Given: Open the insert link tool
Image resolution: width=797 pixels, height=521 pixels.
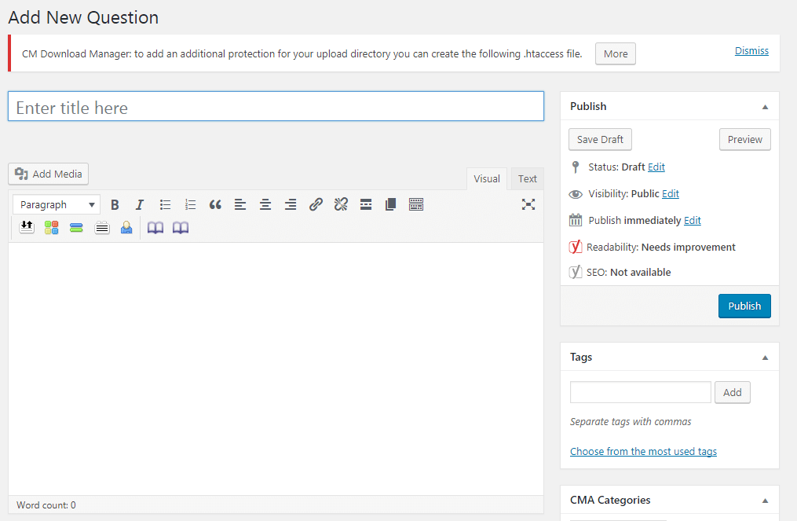Looking at the screenshot, I should [316, 204].
